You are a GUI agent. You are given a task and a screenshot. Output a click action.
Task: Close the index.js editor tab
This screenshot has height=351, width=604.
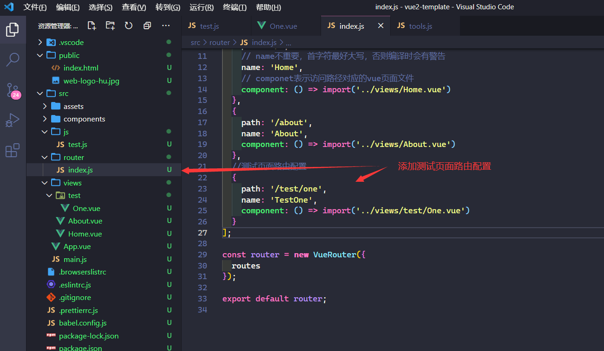(x=381, y=26)
